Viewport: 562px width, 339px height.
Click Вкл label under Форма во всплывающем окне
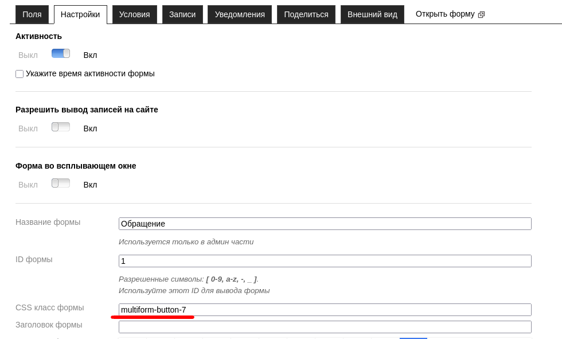[90, 185]
